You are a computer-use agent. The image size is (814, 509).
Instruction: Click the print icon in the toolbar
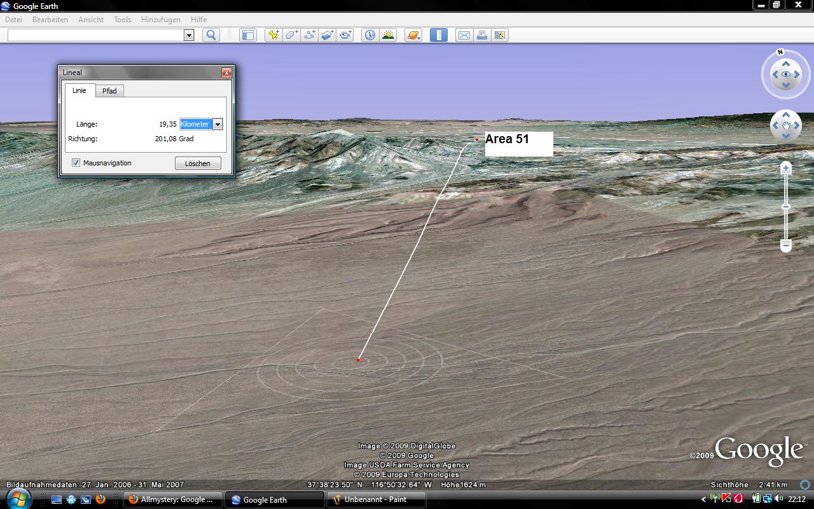(x=482, y=35)
